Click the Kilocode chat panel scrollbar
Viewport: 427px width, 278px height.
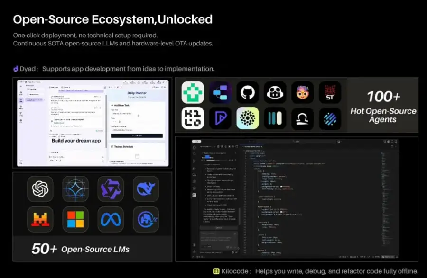[x=240, y=216]
